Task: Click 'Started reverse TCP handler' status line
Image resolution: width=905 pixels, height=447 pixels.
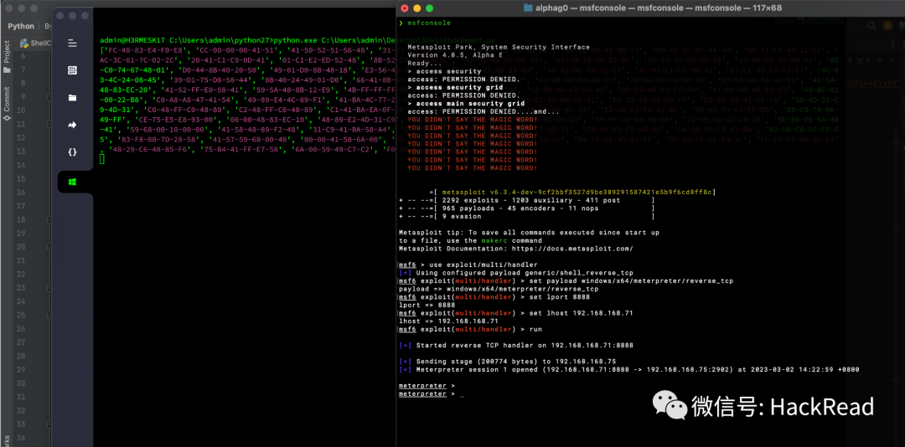Action: [516, 346]
